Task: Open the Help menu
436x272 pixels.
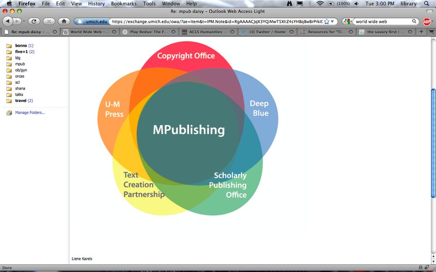Action: pos(191,4)
